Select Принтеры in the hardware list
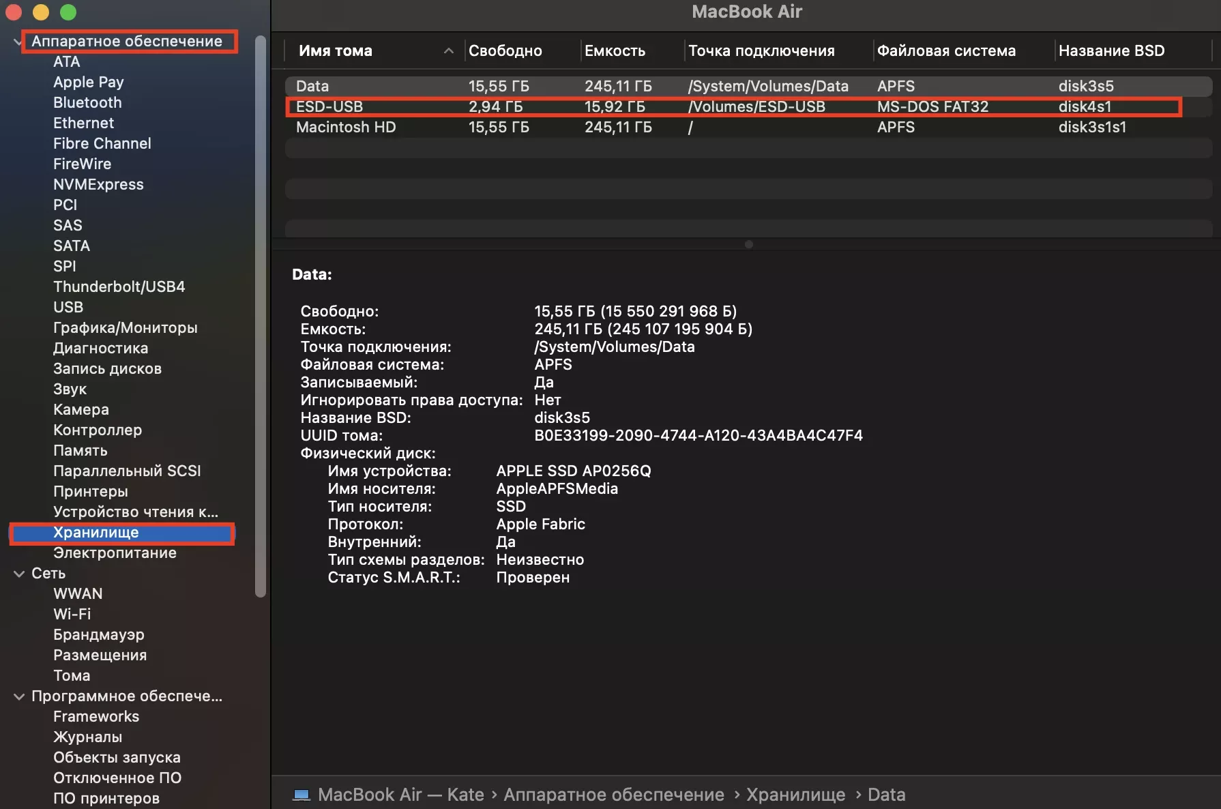 pyautogui.click(x=91, y=491)
